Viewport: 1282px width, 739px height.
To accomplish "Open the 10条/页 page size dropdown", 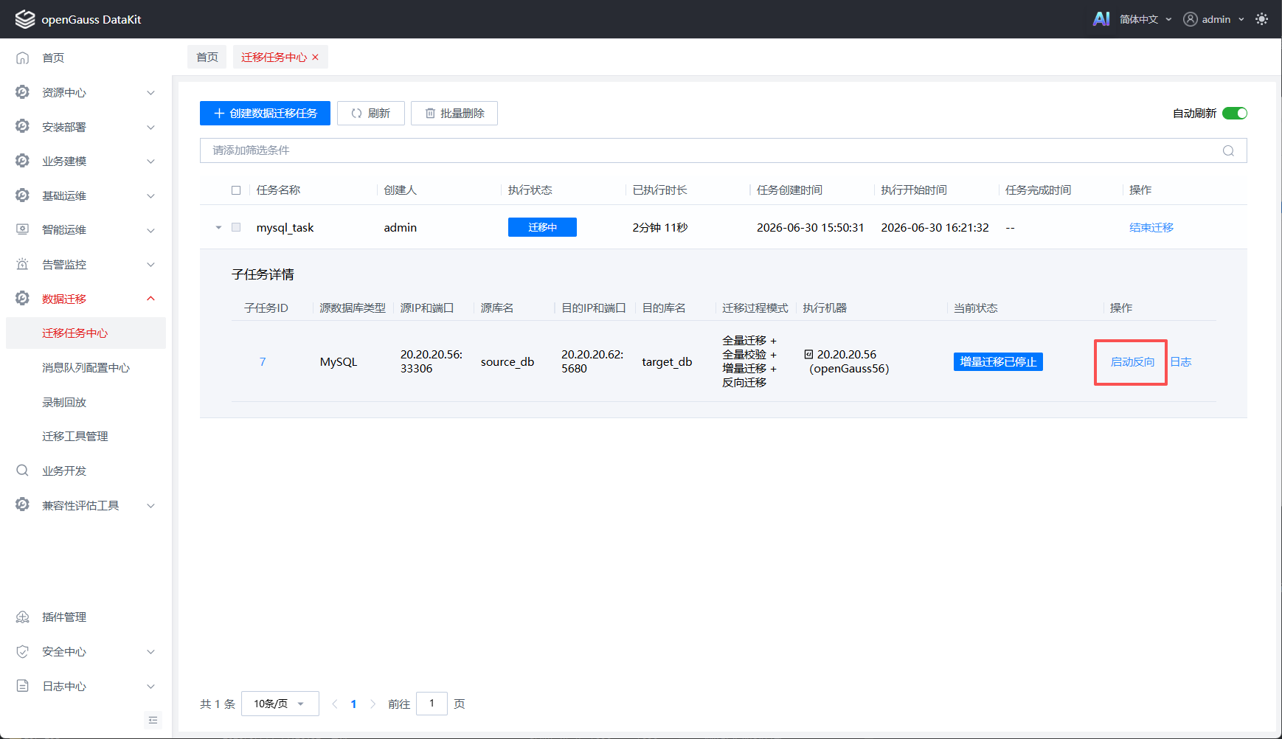I will [x=280, y=704].
